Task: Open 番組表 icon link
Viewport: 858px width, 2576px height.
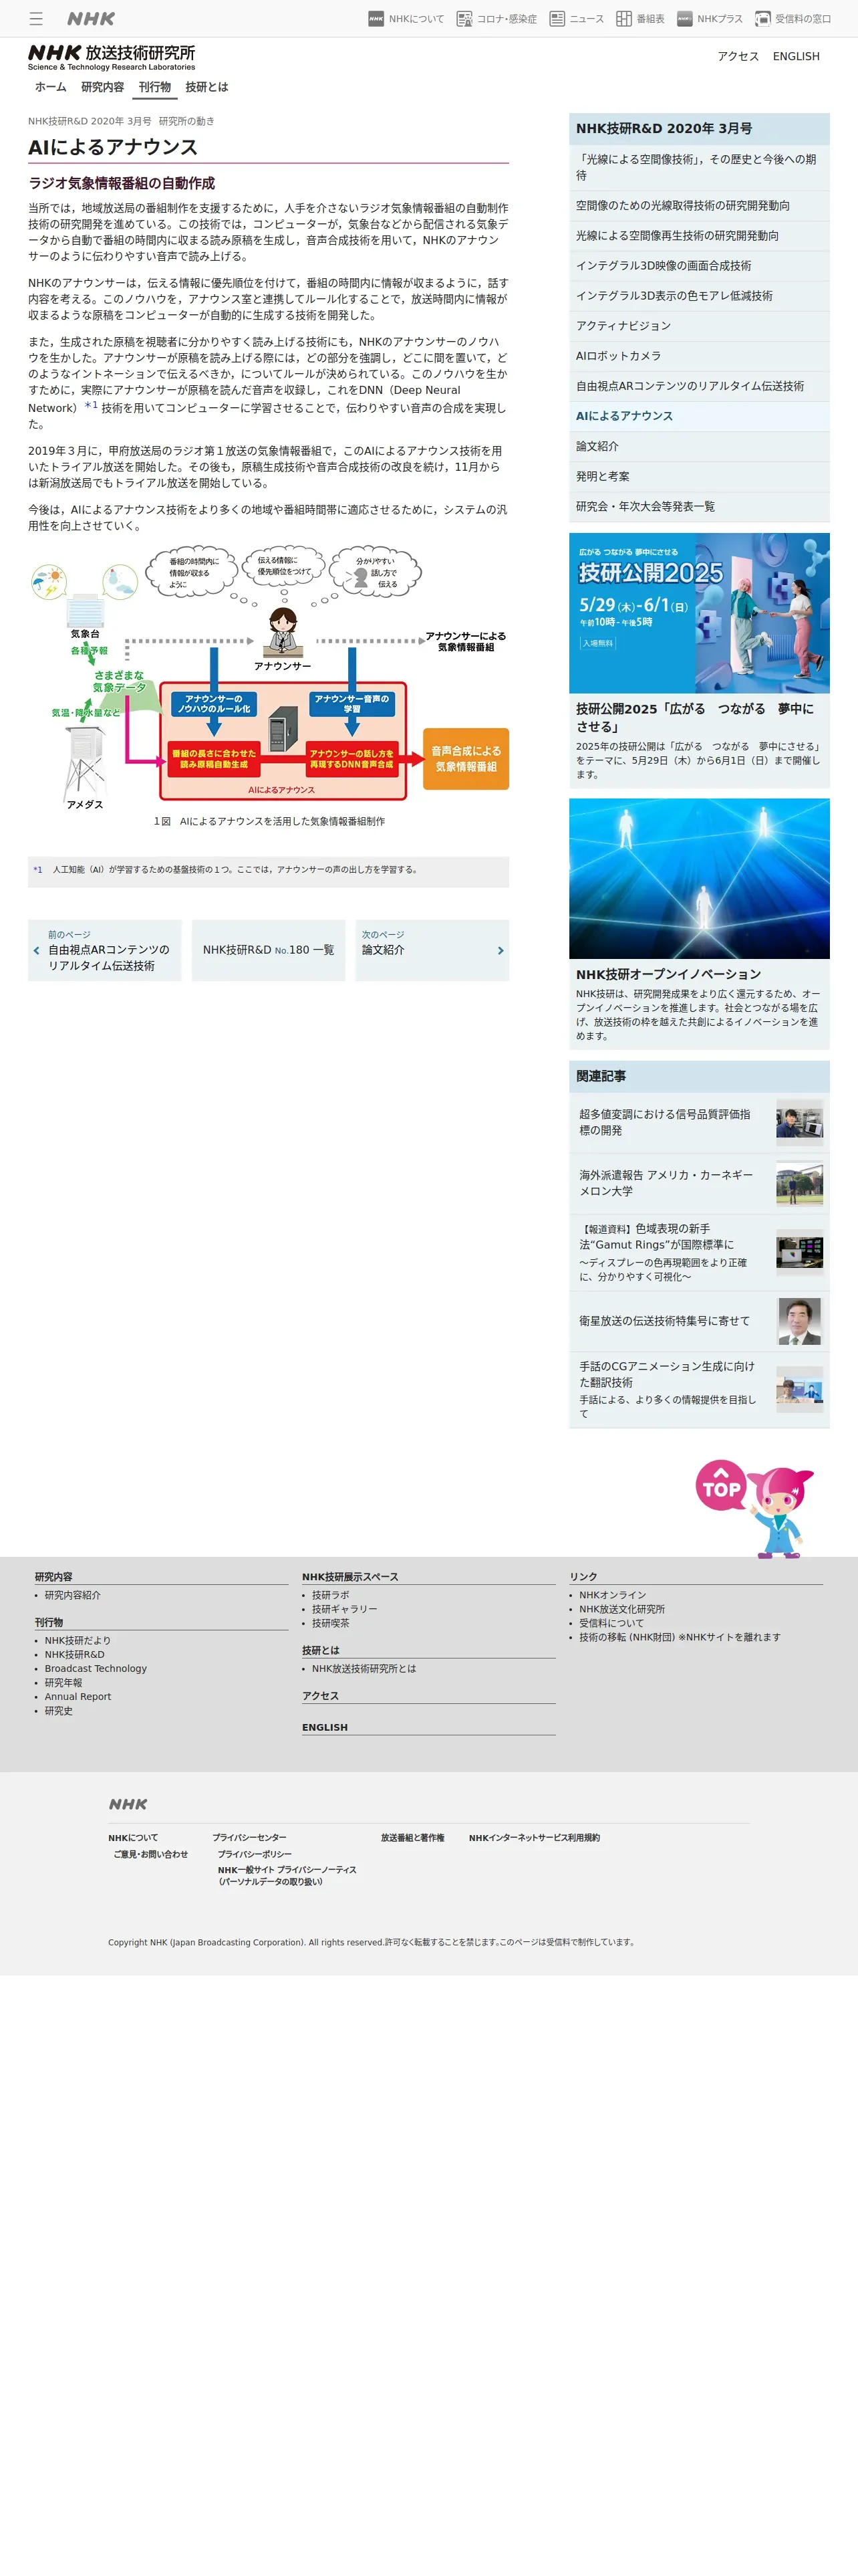Action: point(640,18)
